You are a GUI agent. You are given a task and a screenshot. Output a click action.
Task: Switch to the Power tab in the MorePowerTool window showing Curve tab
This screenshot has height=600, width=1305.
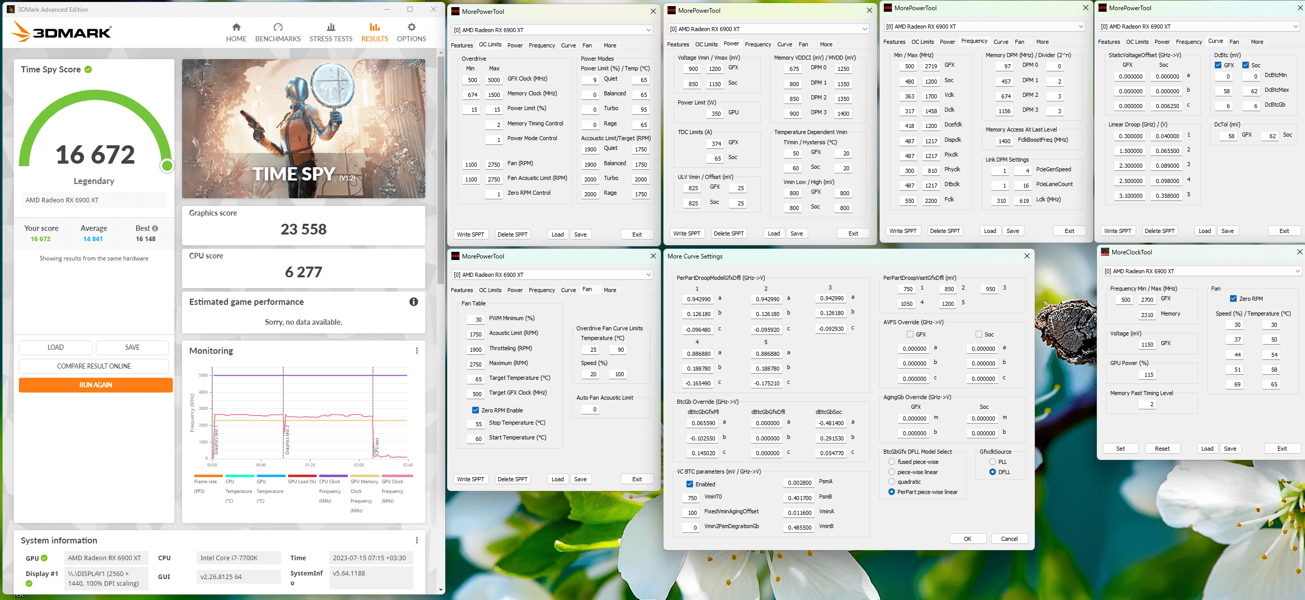click(x=1162, y=42)
